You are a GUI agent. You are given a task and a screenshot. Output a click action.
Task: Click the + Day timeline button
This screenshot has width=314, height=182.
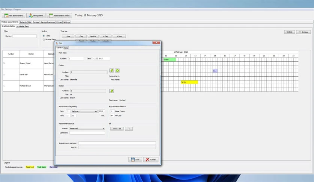pyautogui.click(x=106, y=36)
